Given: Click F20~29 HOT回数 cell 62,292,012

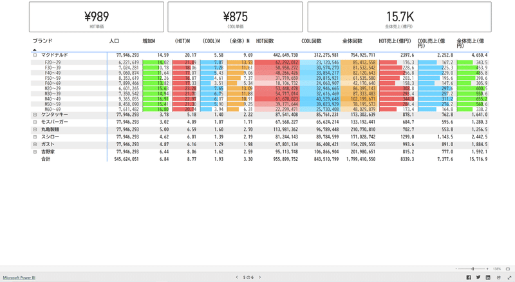Looking at the screenshot, I should pyautogui.click(x=277, y=62).
